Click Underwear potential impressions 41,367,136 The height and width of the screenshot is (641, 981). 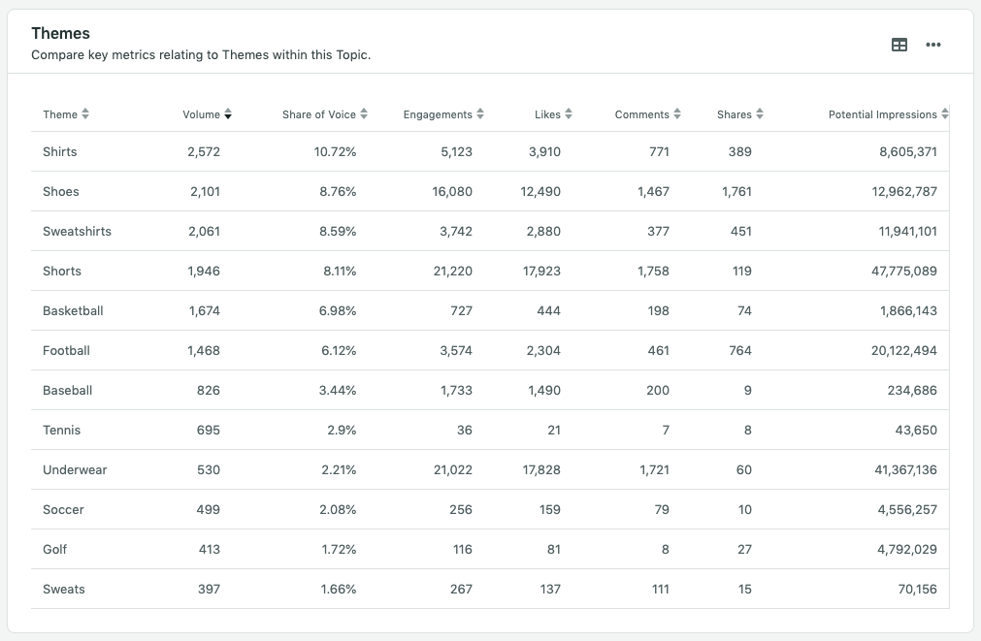905,469
